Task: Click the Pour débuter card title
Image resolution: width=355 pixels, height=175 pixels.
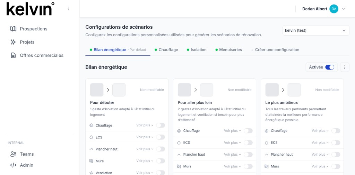Action: 102,102
